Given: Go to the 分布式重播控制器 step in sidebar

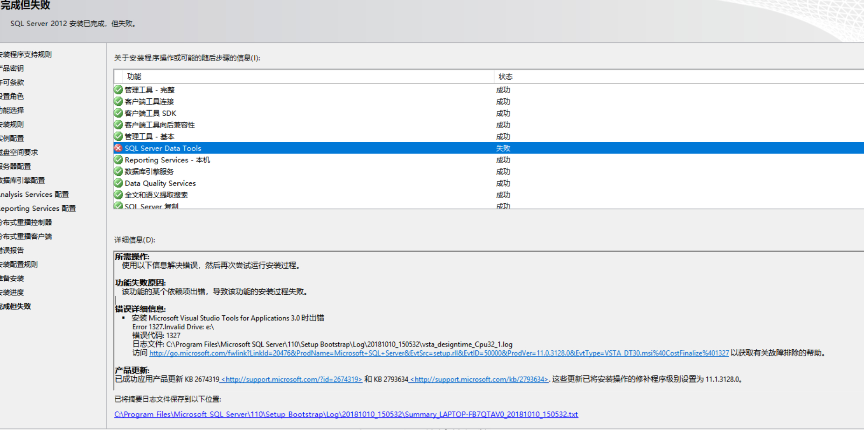Looking at the screenshot, I should point(26,222).
